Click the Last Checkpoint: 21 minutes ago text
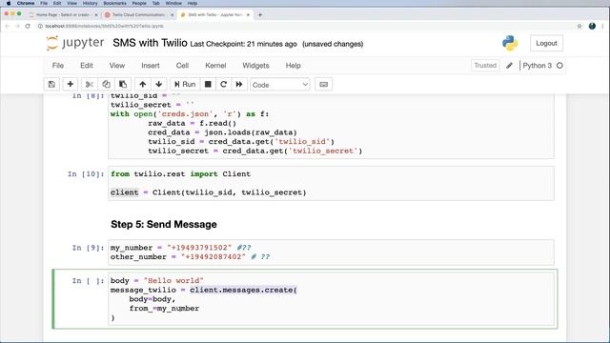Screen dimensions: 610x343 [x=244, y=44]
